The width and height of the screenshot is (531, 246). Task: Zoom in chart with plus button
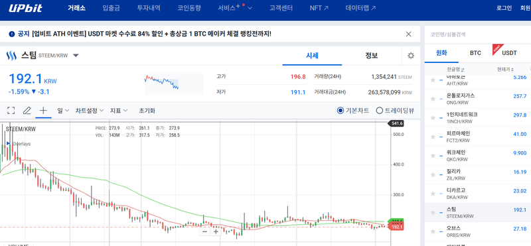(x=215, y=231)
